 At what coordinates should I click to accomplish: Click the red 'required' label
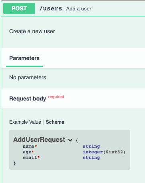tap(56, 97)
